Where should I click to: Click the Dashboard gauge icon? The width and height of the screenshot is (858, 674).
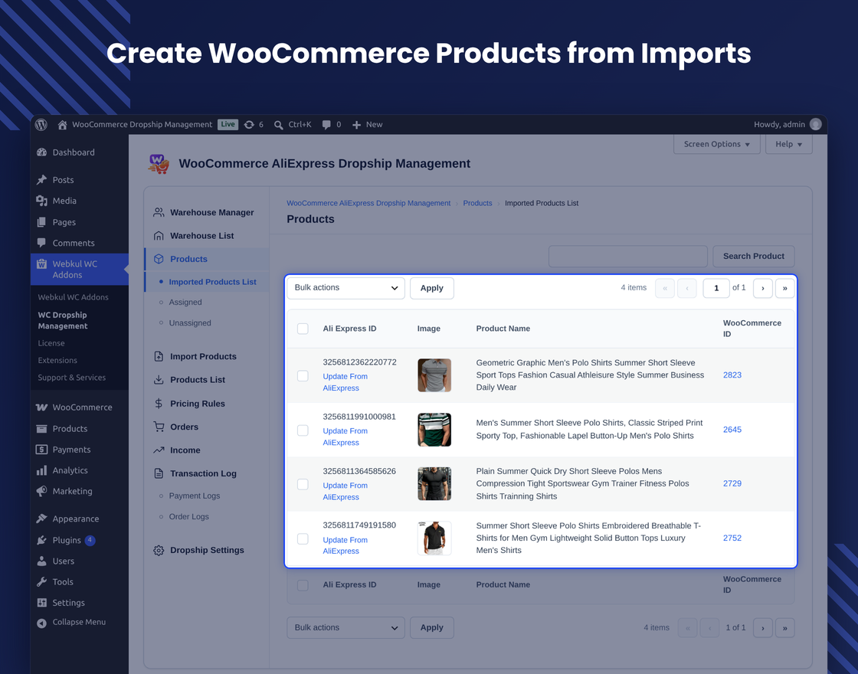(41, 152)
